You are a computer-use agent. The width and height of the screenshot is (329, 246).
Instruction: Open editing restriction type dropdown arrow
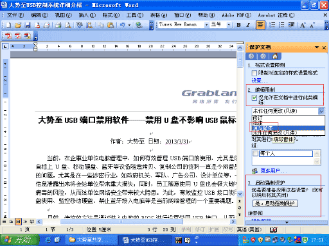(x=321, y=111)
